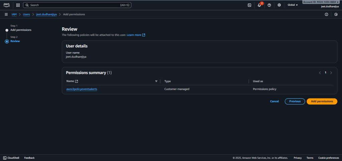Open the jeet.dudharejiya breadcrumb link

point(46,14)
